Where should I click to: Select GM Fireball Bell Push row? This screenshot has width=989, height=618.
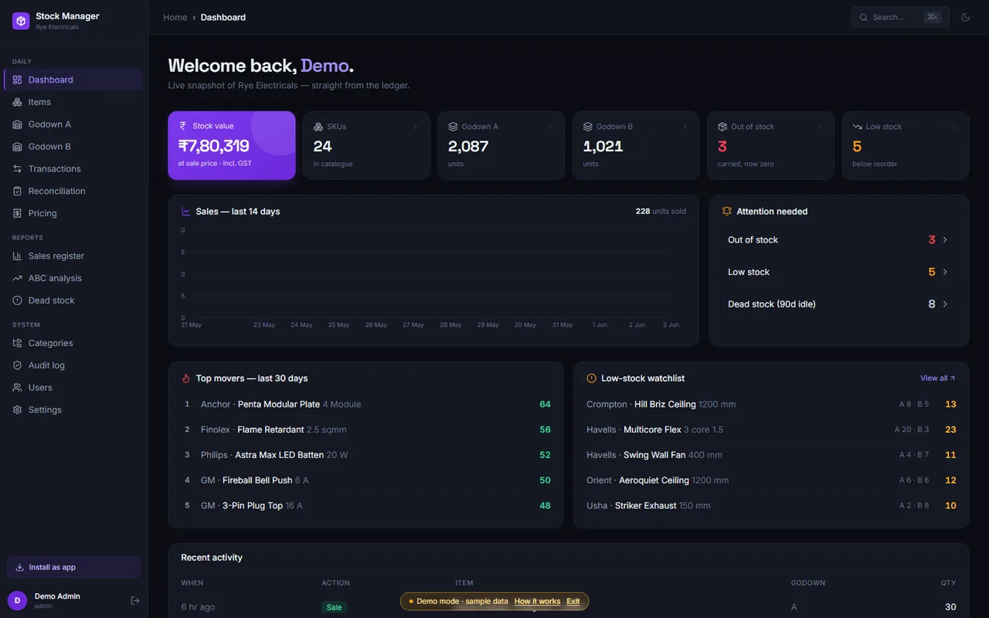(365, 480)
